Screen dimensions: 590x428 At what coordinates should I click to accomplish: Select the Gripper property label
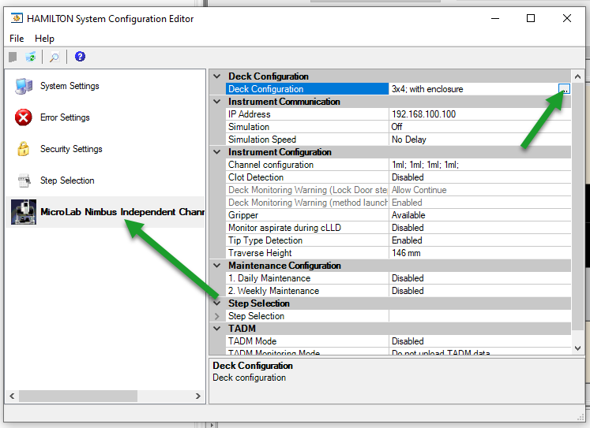pos(243,215)
